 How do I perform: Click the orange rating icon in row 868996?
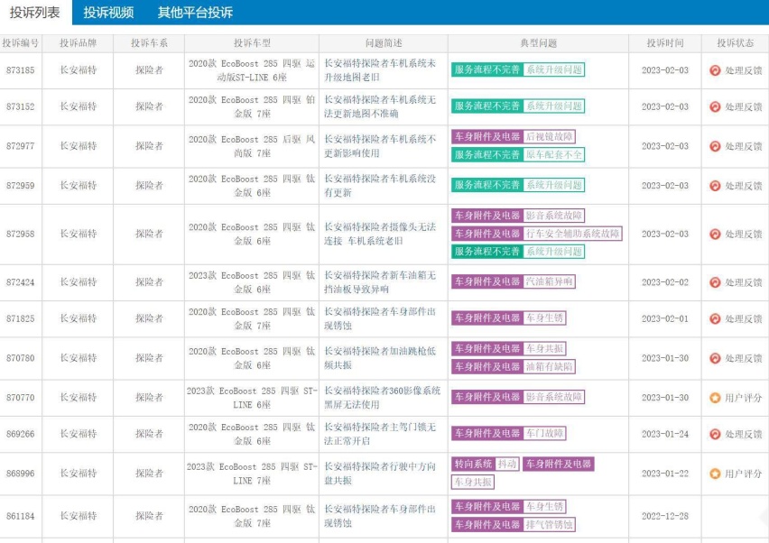[715, 474]
